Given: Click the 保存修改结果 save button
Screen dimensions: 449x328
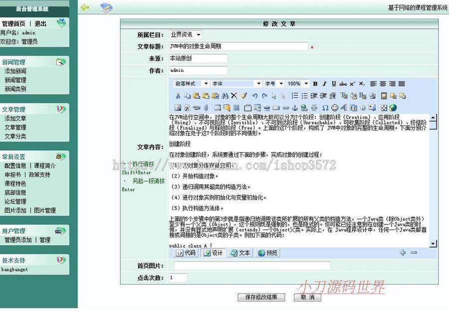Looking at the screenshot, I should pyautogui.click(x=261, y=297).
